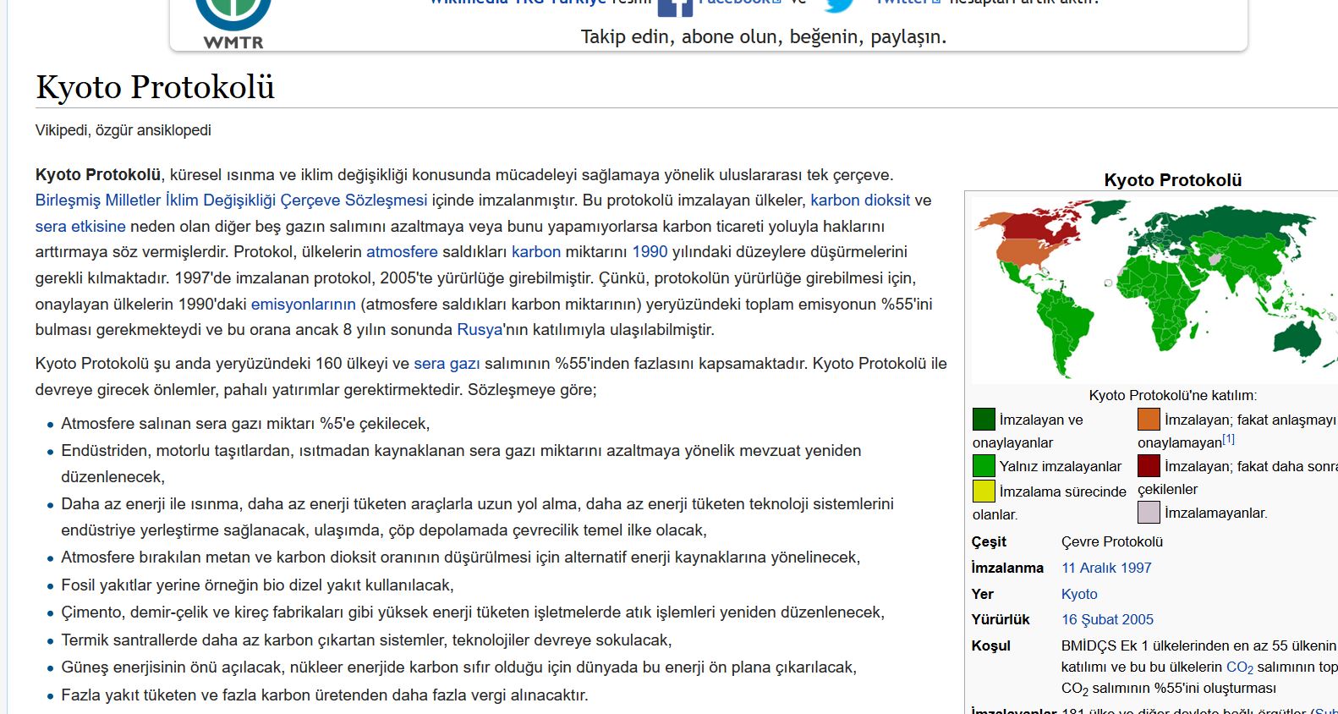Screen dimensions: 1338x714
Task: Click bullet about 'Termik santrallerde daha az karbon'
Action: 366,640
